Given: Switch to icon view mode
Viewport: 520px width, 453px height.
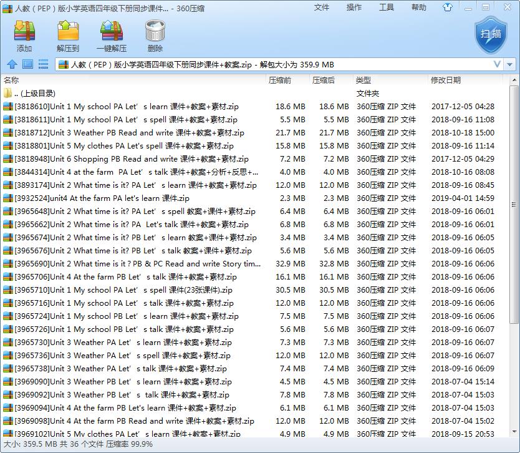Looking at the screenshot, I should pos(27,64).
